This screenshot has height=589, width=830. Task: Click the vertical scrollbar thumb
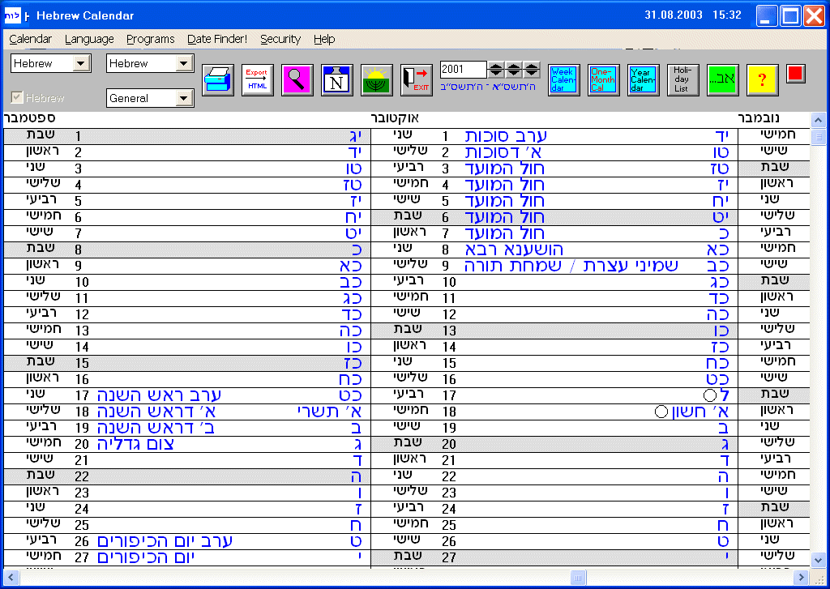tap(818, 137)
